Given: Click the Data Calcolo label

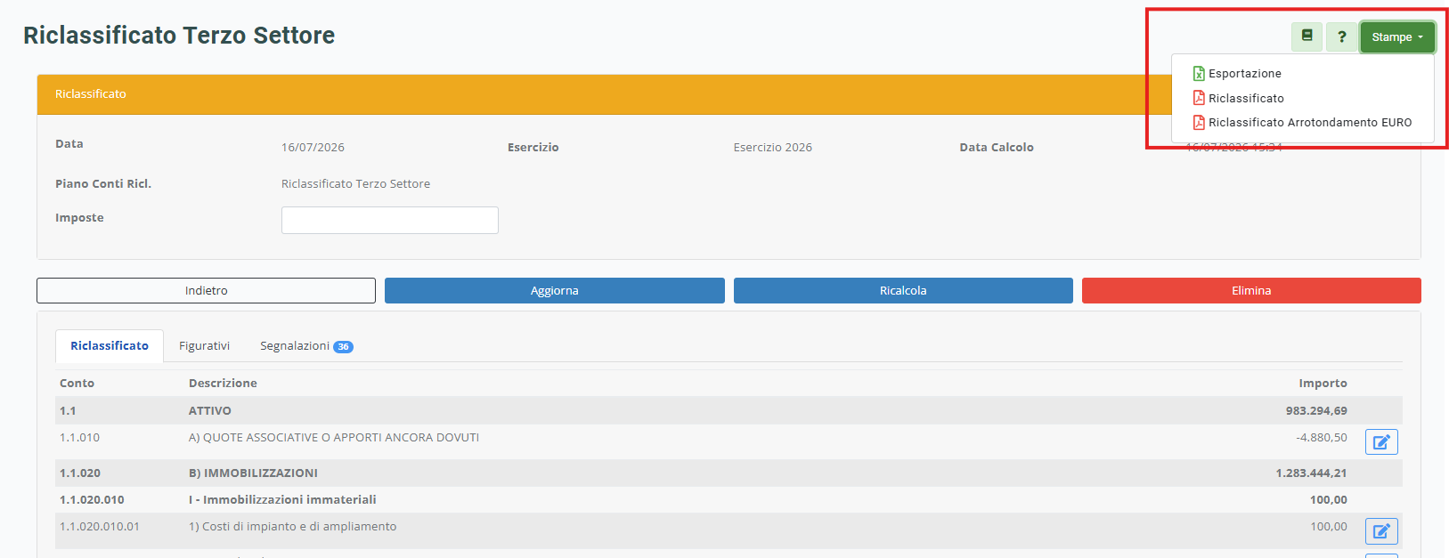Looking at the screenshot, I should point(997,148).
